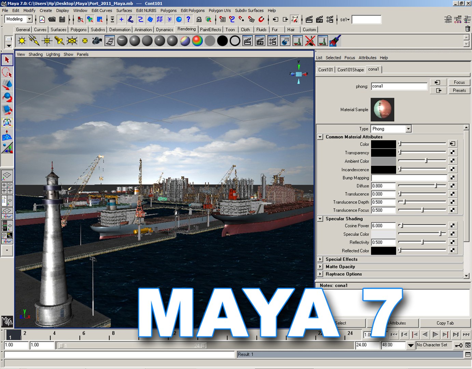Play the animation forwards
472x369 pixels.
pyautogui.click(x=435, y=334)
